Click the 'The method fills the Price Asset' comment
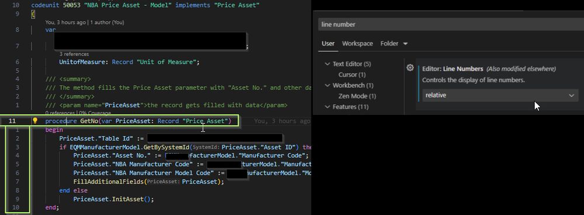 click(x=178, y=87)
